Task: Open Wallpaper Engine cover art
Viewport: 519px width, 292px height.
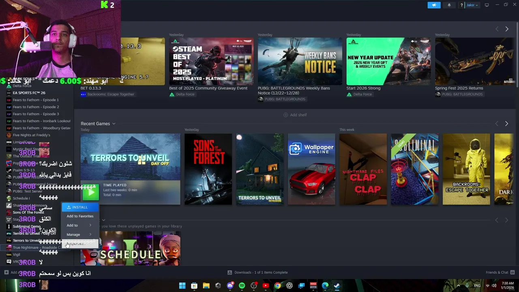Action: point(311,169)
